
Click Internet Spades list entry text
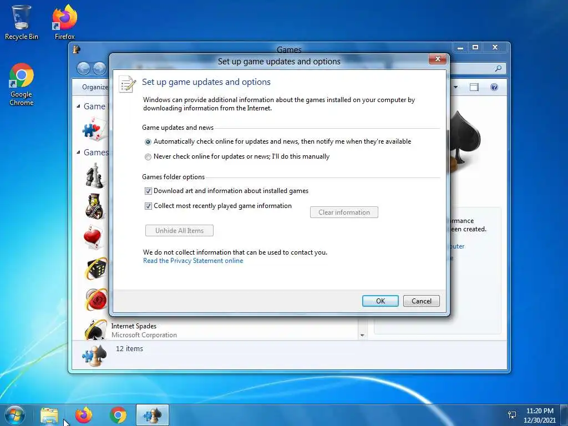[134, 326]
